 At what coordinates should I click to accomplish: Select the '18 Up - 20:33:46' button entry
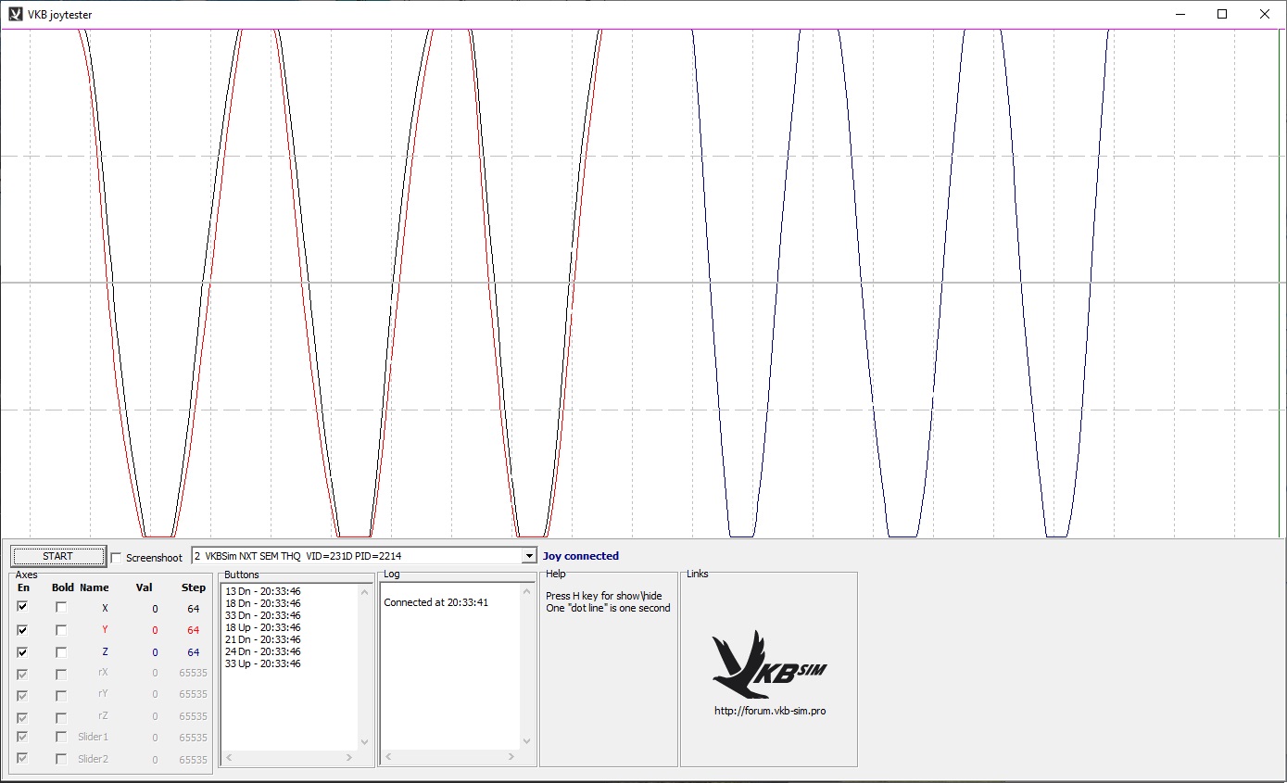(263, 627)
